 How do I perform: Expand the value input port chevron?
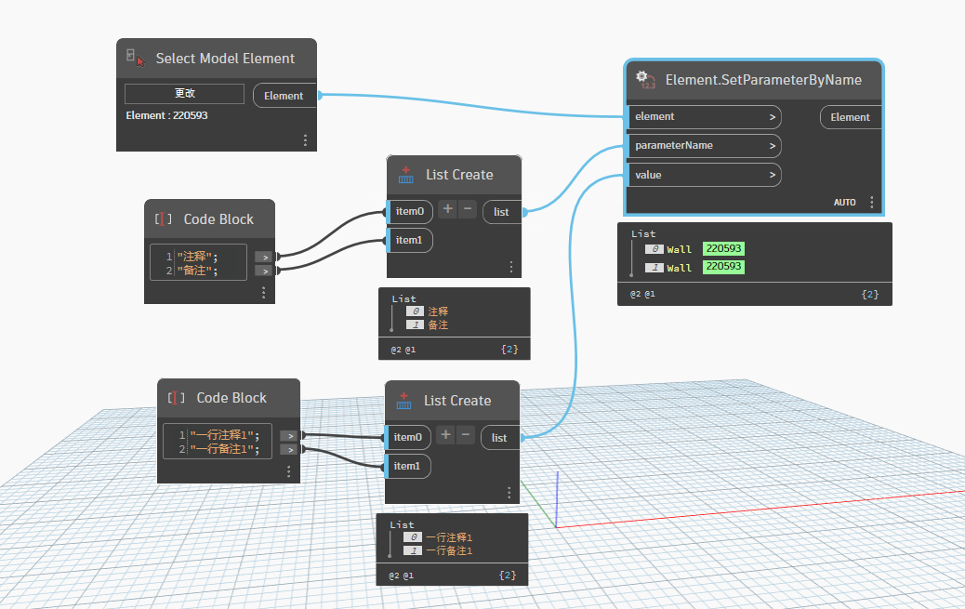pos(772,175)
